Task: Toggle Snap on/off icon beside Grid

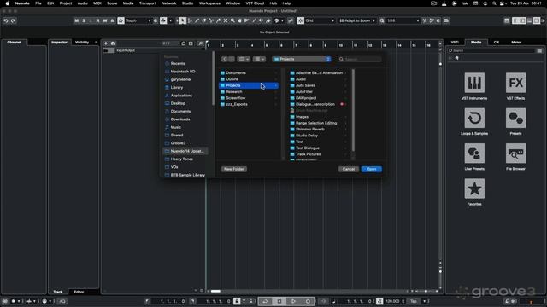Action: [301, 20]
